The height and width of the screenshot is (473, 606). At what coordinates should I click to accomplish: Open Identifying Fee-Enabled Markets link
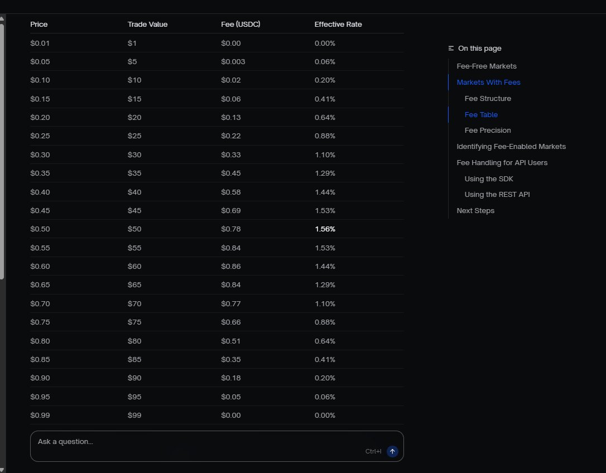(x=511, y=147)
